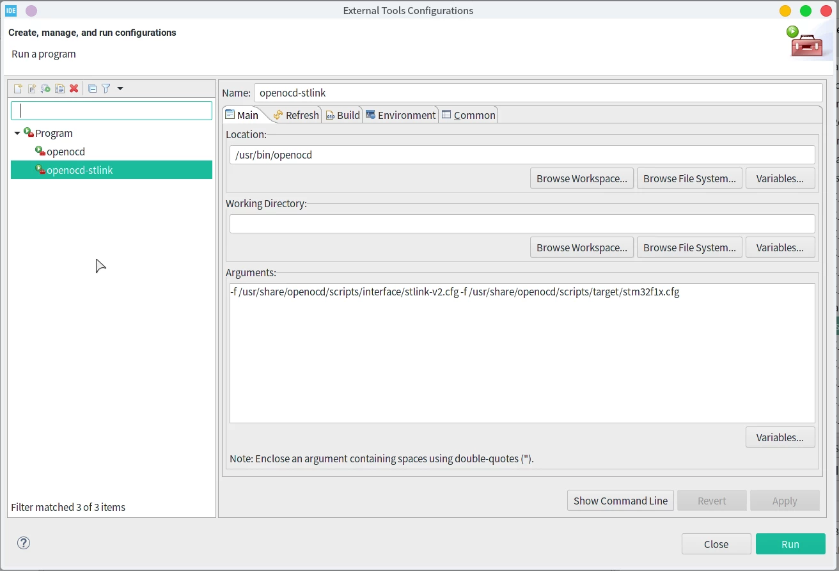Switch to the Build tab
The image size is (839, 571).
coord(343,115)
